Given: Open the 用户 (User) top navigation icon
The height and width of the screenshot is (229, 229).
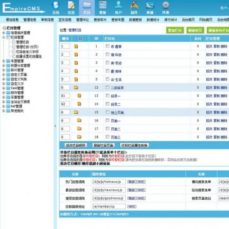Looking at the screenshot, I should pos(118,8).
